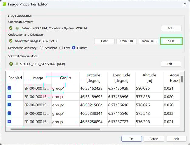Click the Altitude [m] column header
Viewport: 190px width, 145px height.
click(149, 78)
